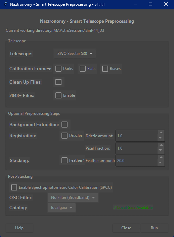Decrease Pixel Fraction with down arrow
This screenshot has width=174, height=237.
point(161,150)
